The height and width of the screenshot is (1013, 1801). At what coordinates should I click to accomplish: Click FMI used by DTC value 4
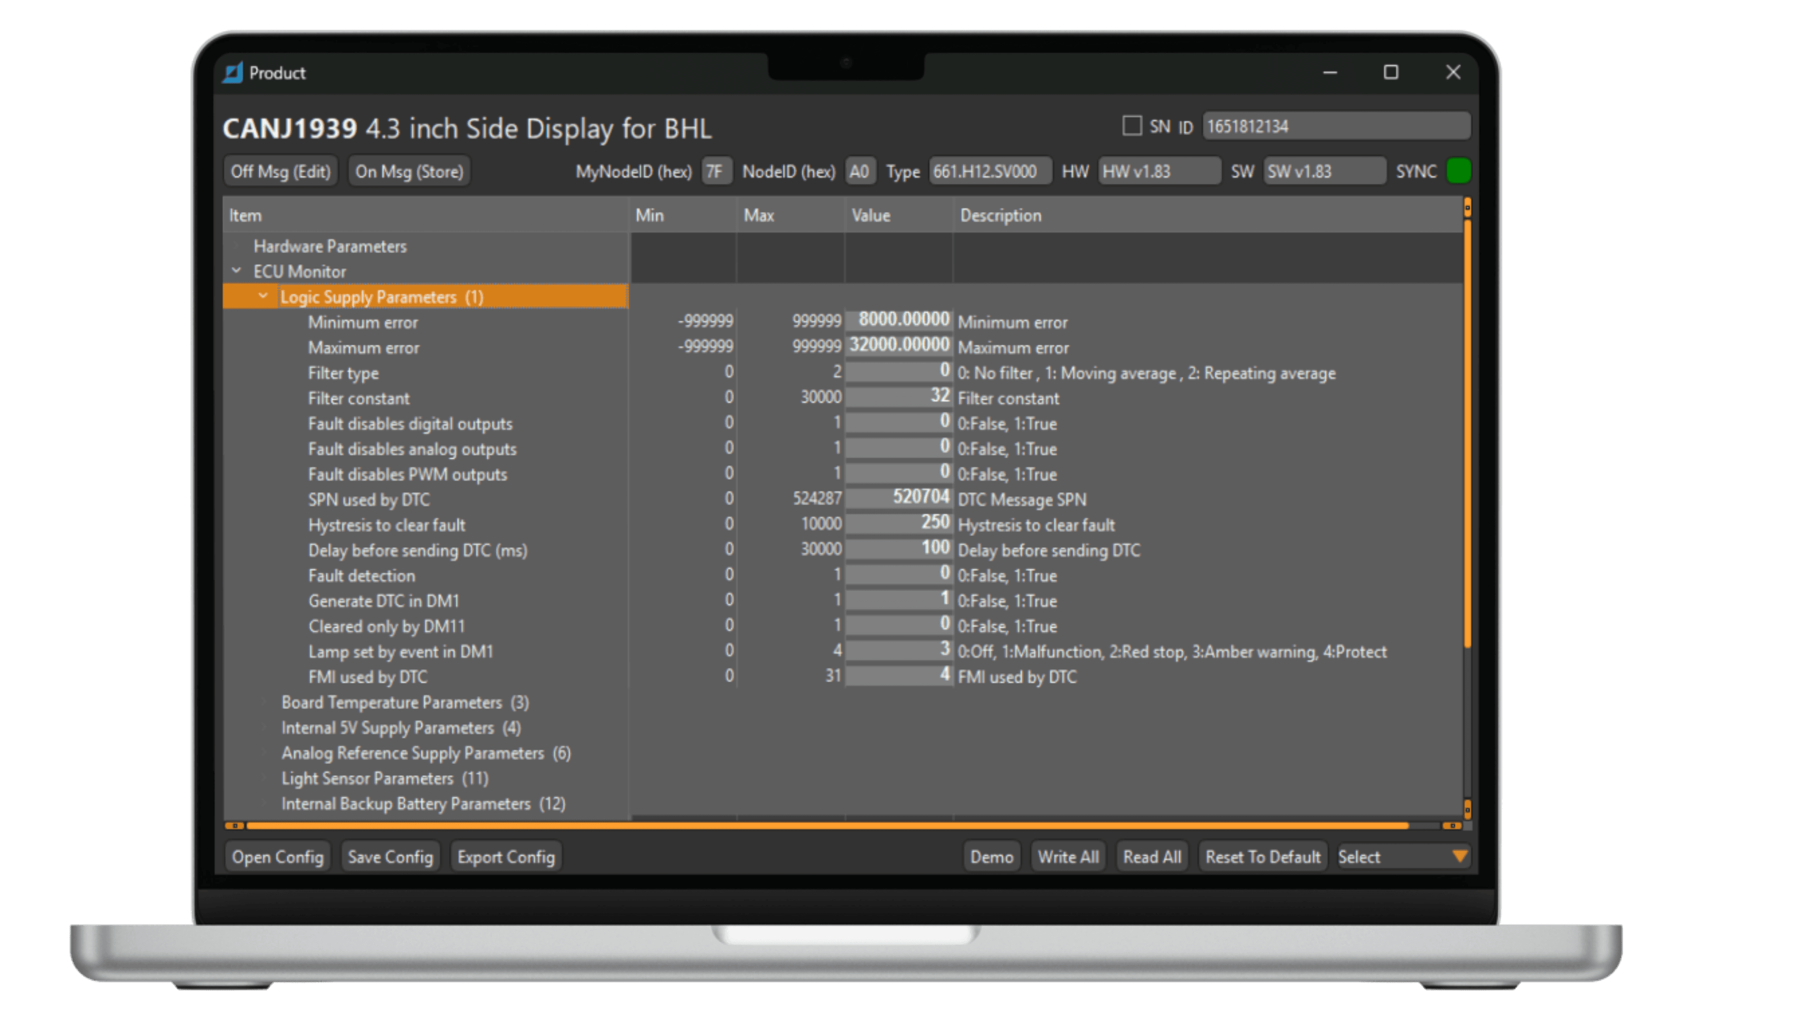(x=899, y=675)
